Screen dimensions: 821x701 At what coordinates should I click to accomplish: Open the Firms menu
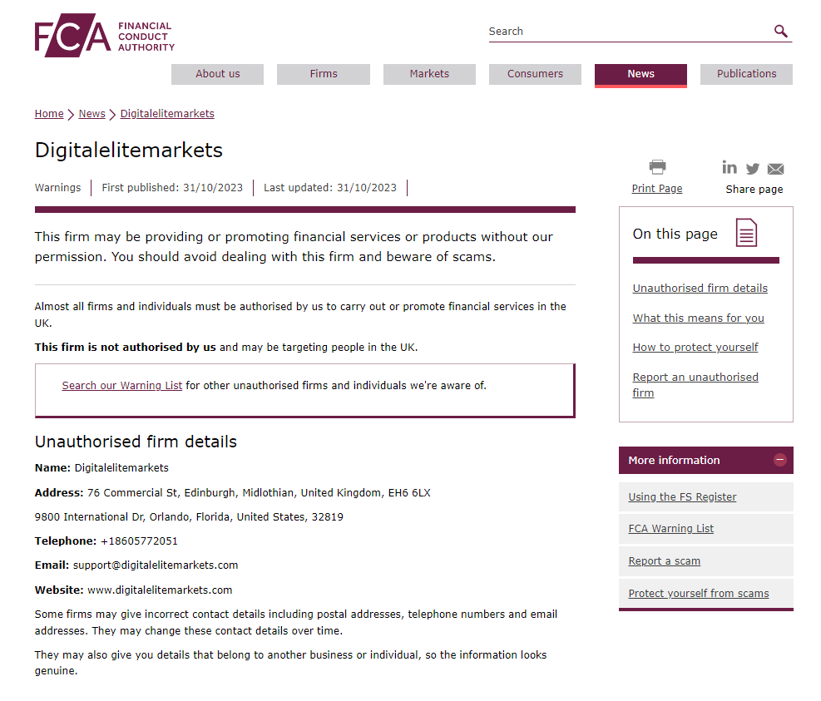click(x=323, y=74)
